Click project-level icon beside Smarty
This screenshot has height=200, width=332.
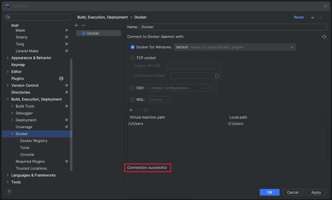(x=67, y=37)
